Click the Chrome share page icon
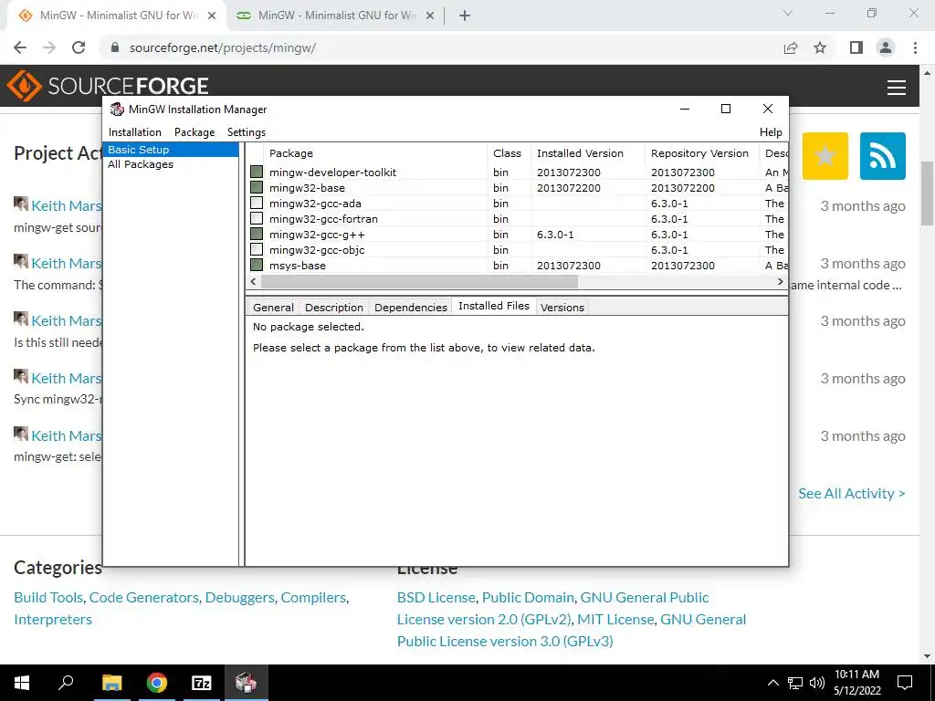 click(791, 47)
